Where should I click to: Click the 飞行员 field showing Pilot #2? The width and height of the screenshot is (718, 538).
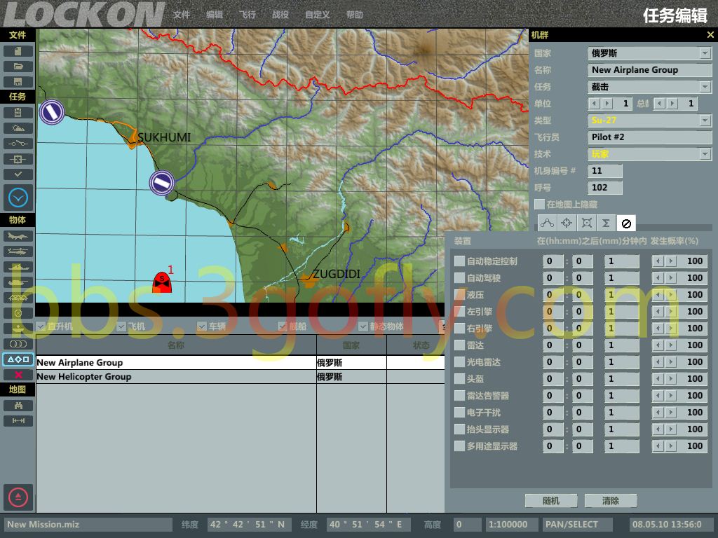tap(649, 137)
